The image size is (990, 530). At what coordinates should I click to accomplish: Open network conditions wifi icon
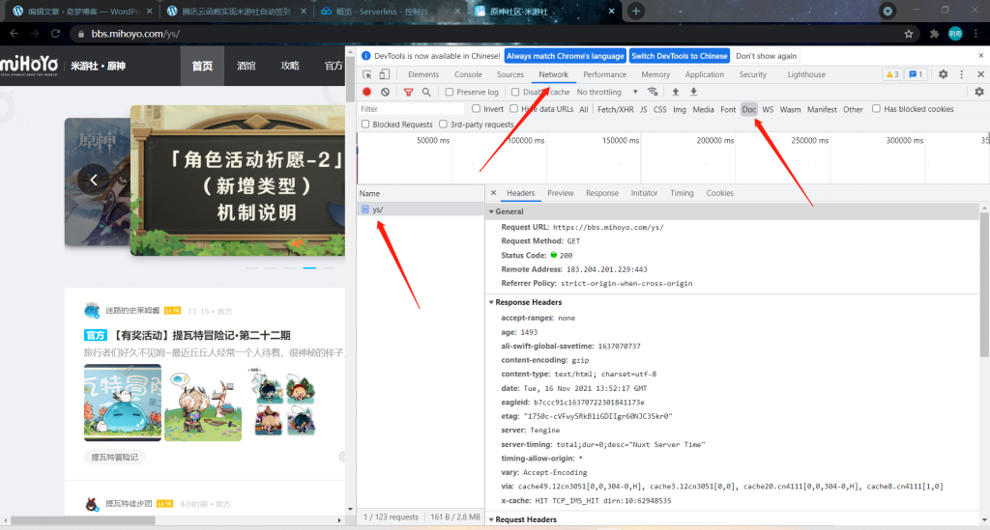pyautogui.click(x=653, y=92)
